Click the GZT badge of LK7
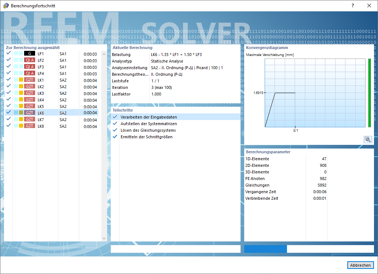 point(29,119)
